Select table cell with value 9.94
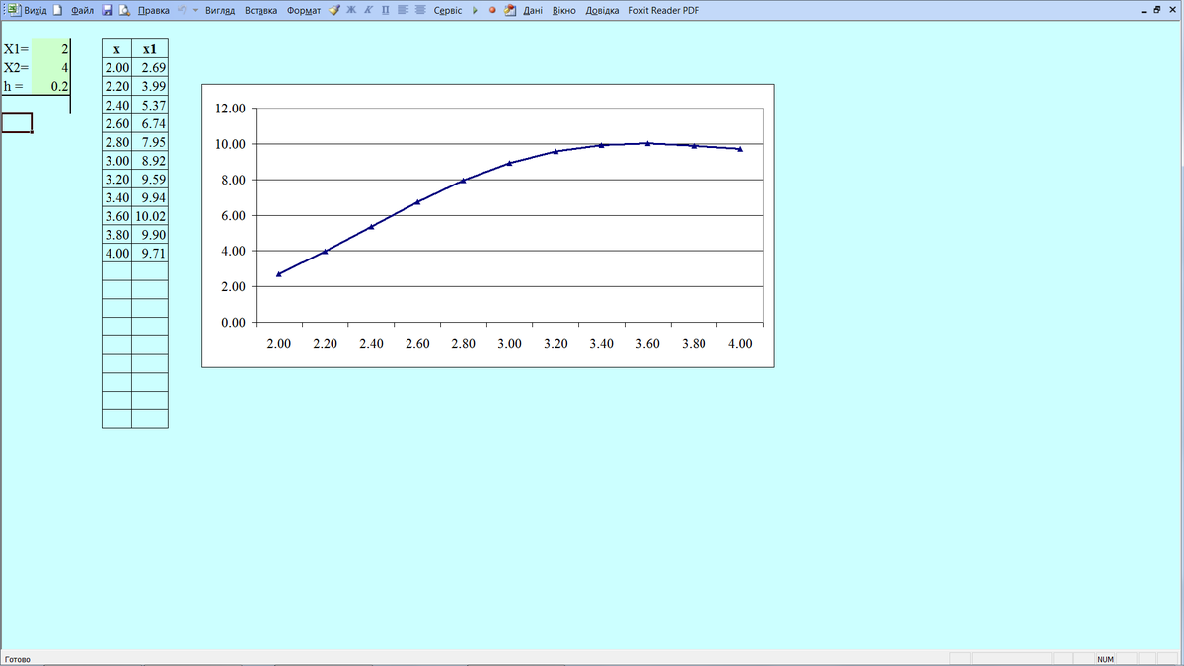The image size is (1184, 666). click(150, 197)
